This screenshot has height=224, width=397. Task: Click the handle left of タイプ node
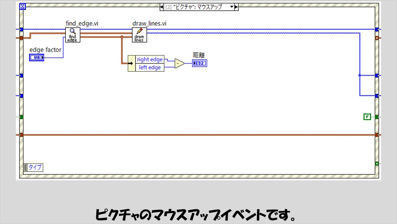(x=25, y=168)
